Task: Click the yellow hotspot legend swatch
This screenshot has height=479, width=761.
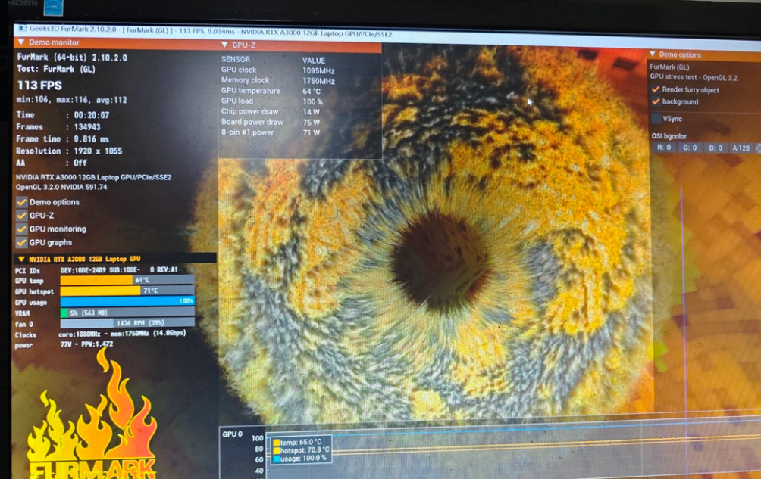Action: [x=276, y=450]
